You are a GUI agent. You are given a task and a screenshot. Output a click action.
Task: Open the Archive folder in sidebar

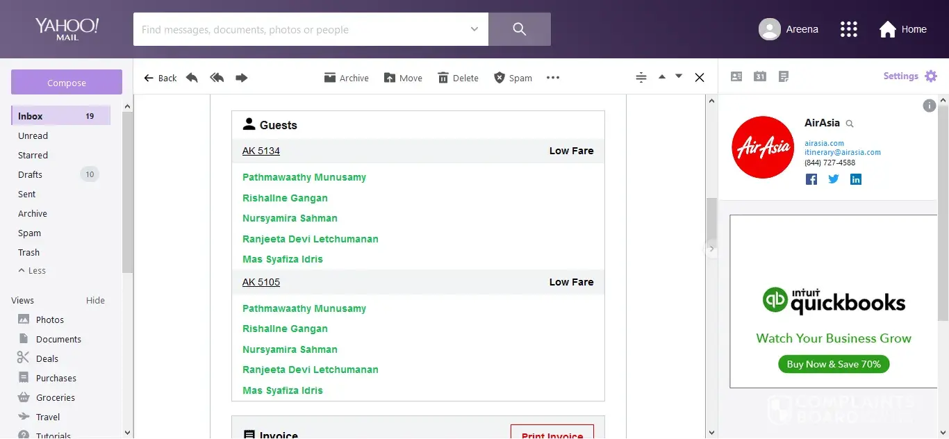point(33,213)
